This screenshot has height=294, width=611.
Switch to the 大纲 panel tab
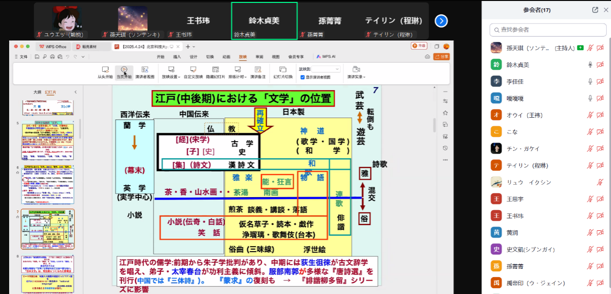[37, 92]
